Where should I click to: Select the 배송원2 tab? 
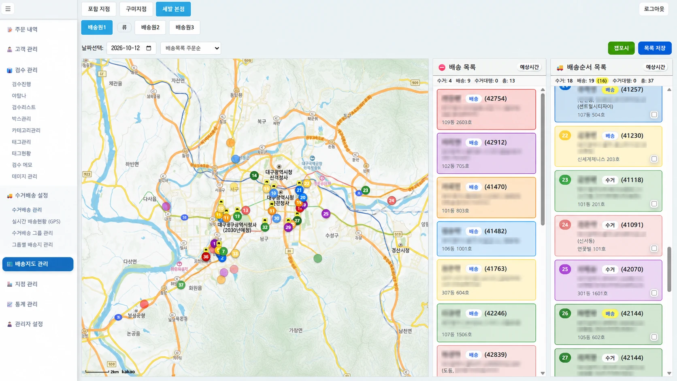click(x=150, y=27)
